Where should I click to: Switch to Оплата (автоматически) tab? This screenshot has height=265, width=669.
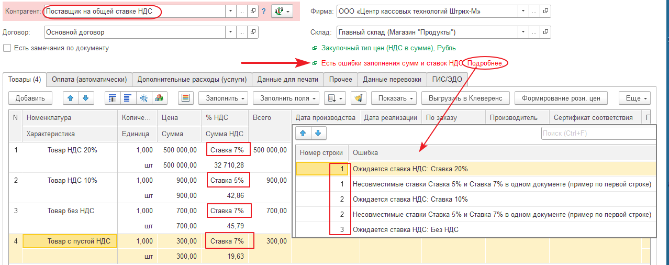89,80
